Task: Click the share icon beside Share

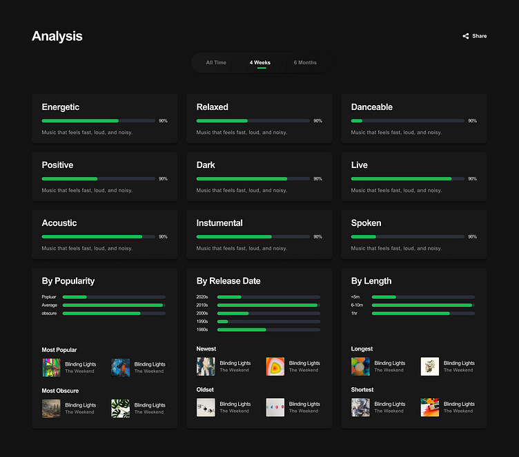Action: pyautogui.click(x=466, y=36)
